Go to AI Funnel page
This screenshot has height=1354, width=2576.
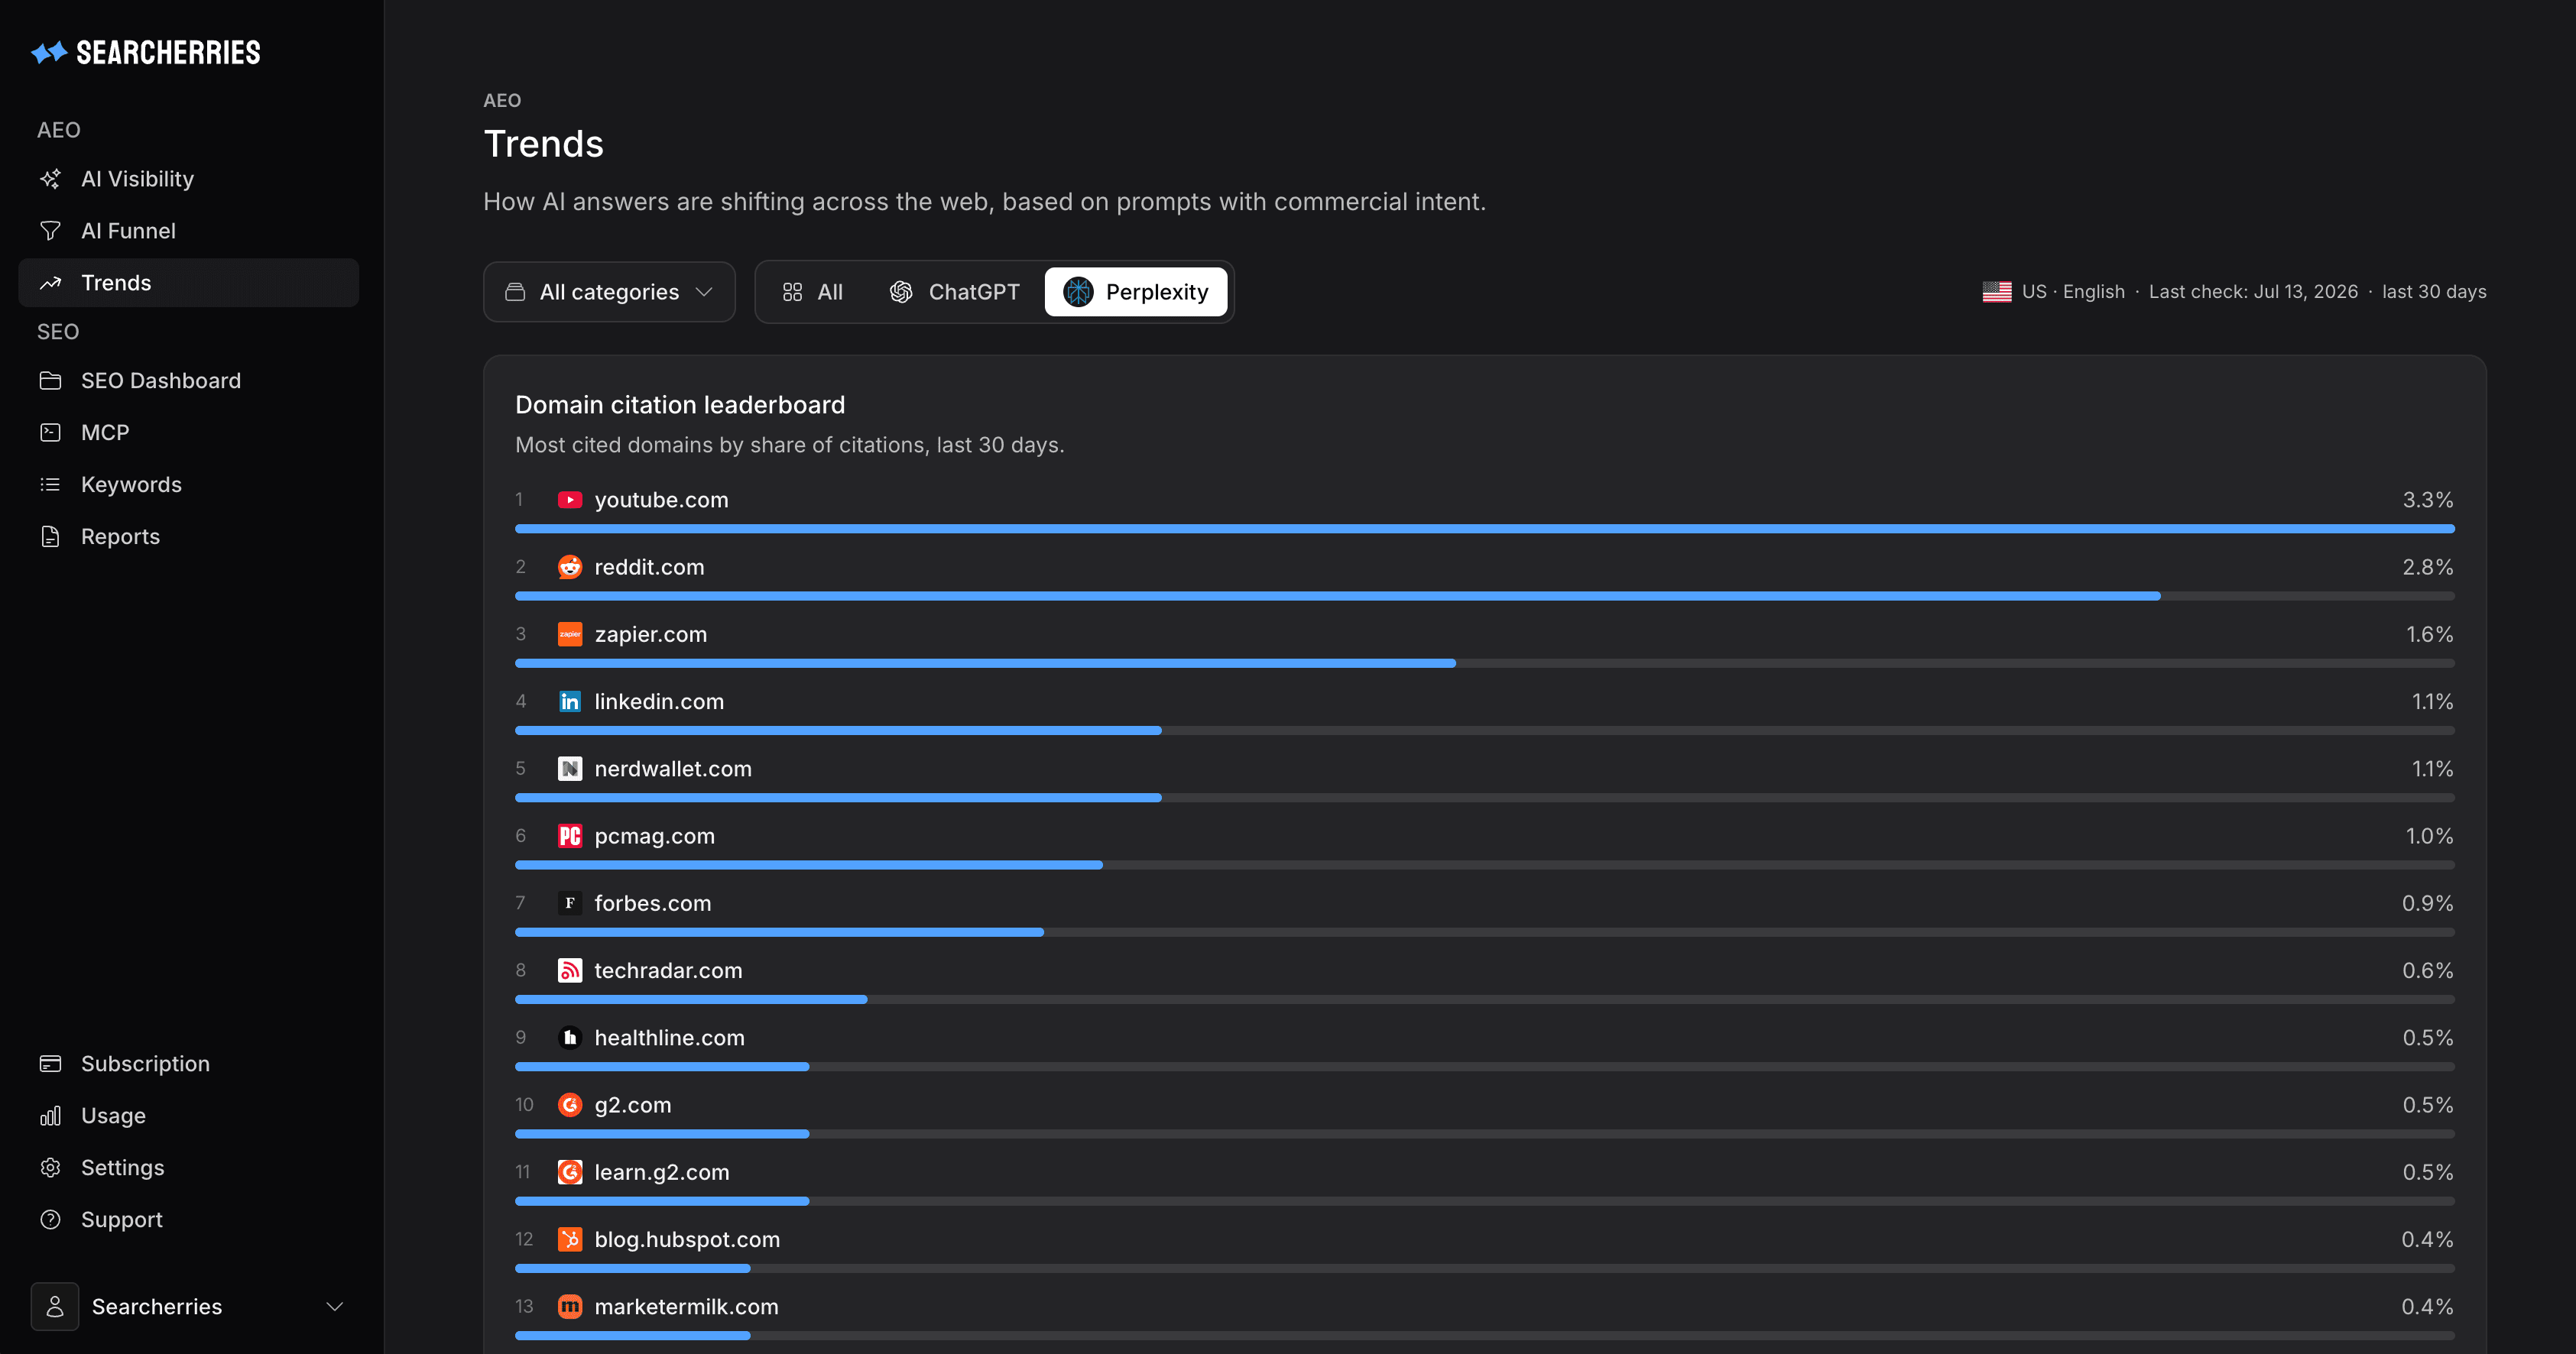coord(188,231)
